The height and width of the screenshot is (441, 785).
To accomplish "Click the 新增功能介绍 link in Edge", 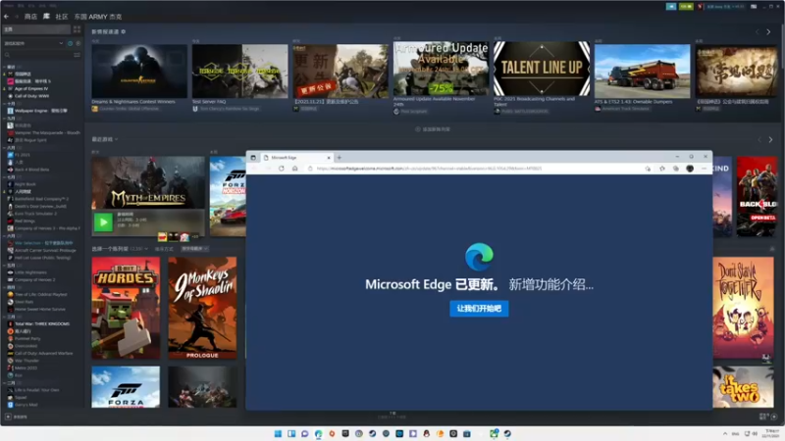I will point(551,285).
